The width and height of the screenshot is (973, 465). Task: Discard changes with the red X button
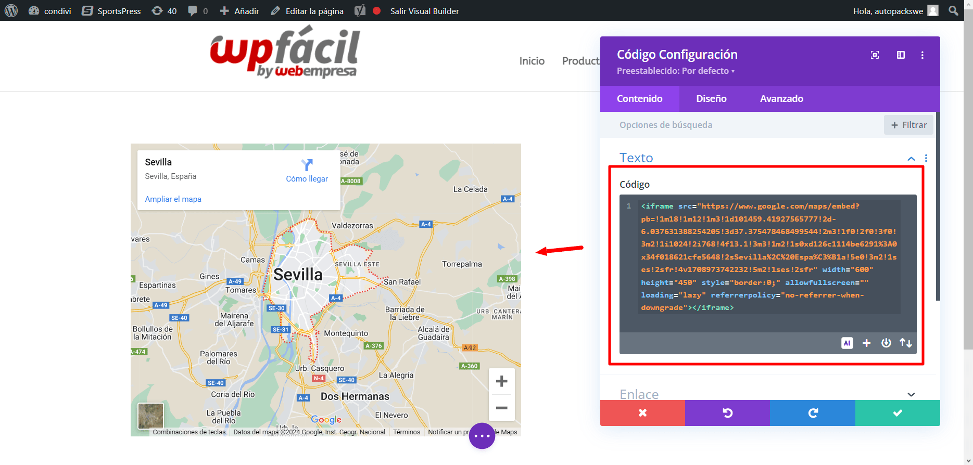point(642,413)
